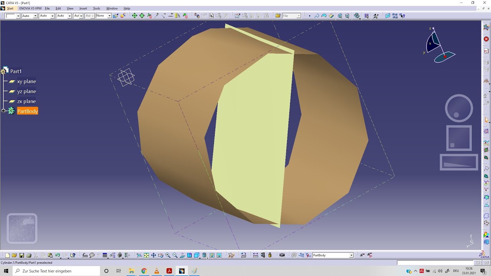
Task: Open the Window menu
Action: point(112,8)
